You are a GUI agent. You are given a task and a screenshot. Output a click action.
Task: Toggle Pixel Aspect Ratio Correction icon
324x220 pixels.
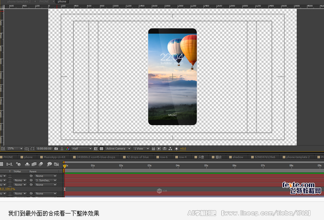pyautogui.click(x=153, y=148)
